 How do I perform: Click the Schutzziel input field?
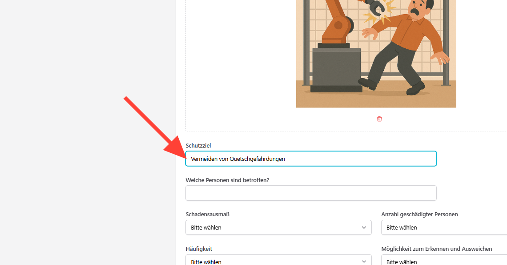pos(311,159)
